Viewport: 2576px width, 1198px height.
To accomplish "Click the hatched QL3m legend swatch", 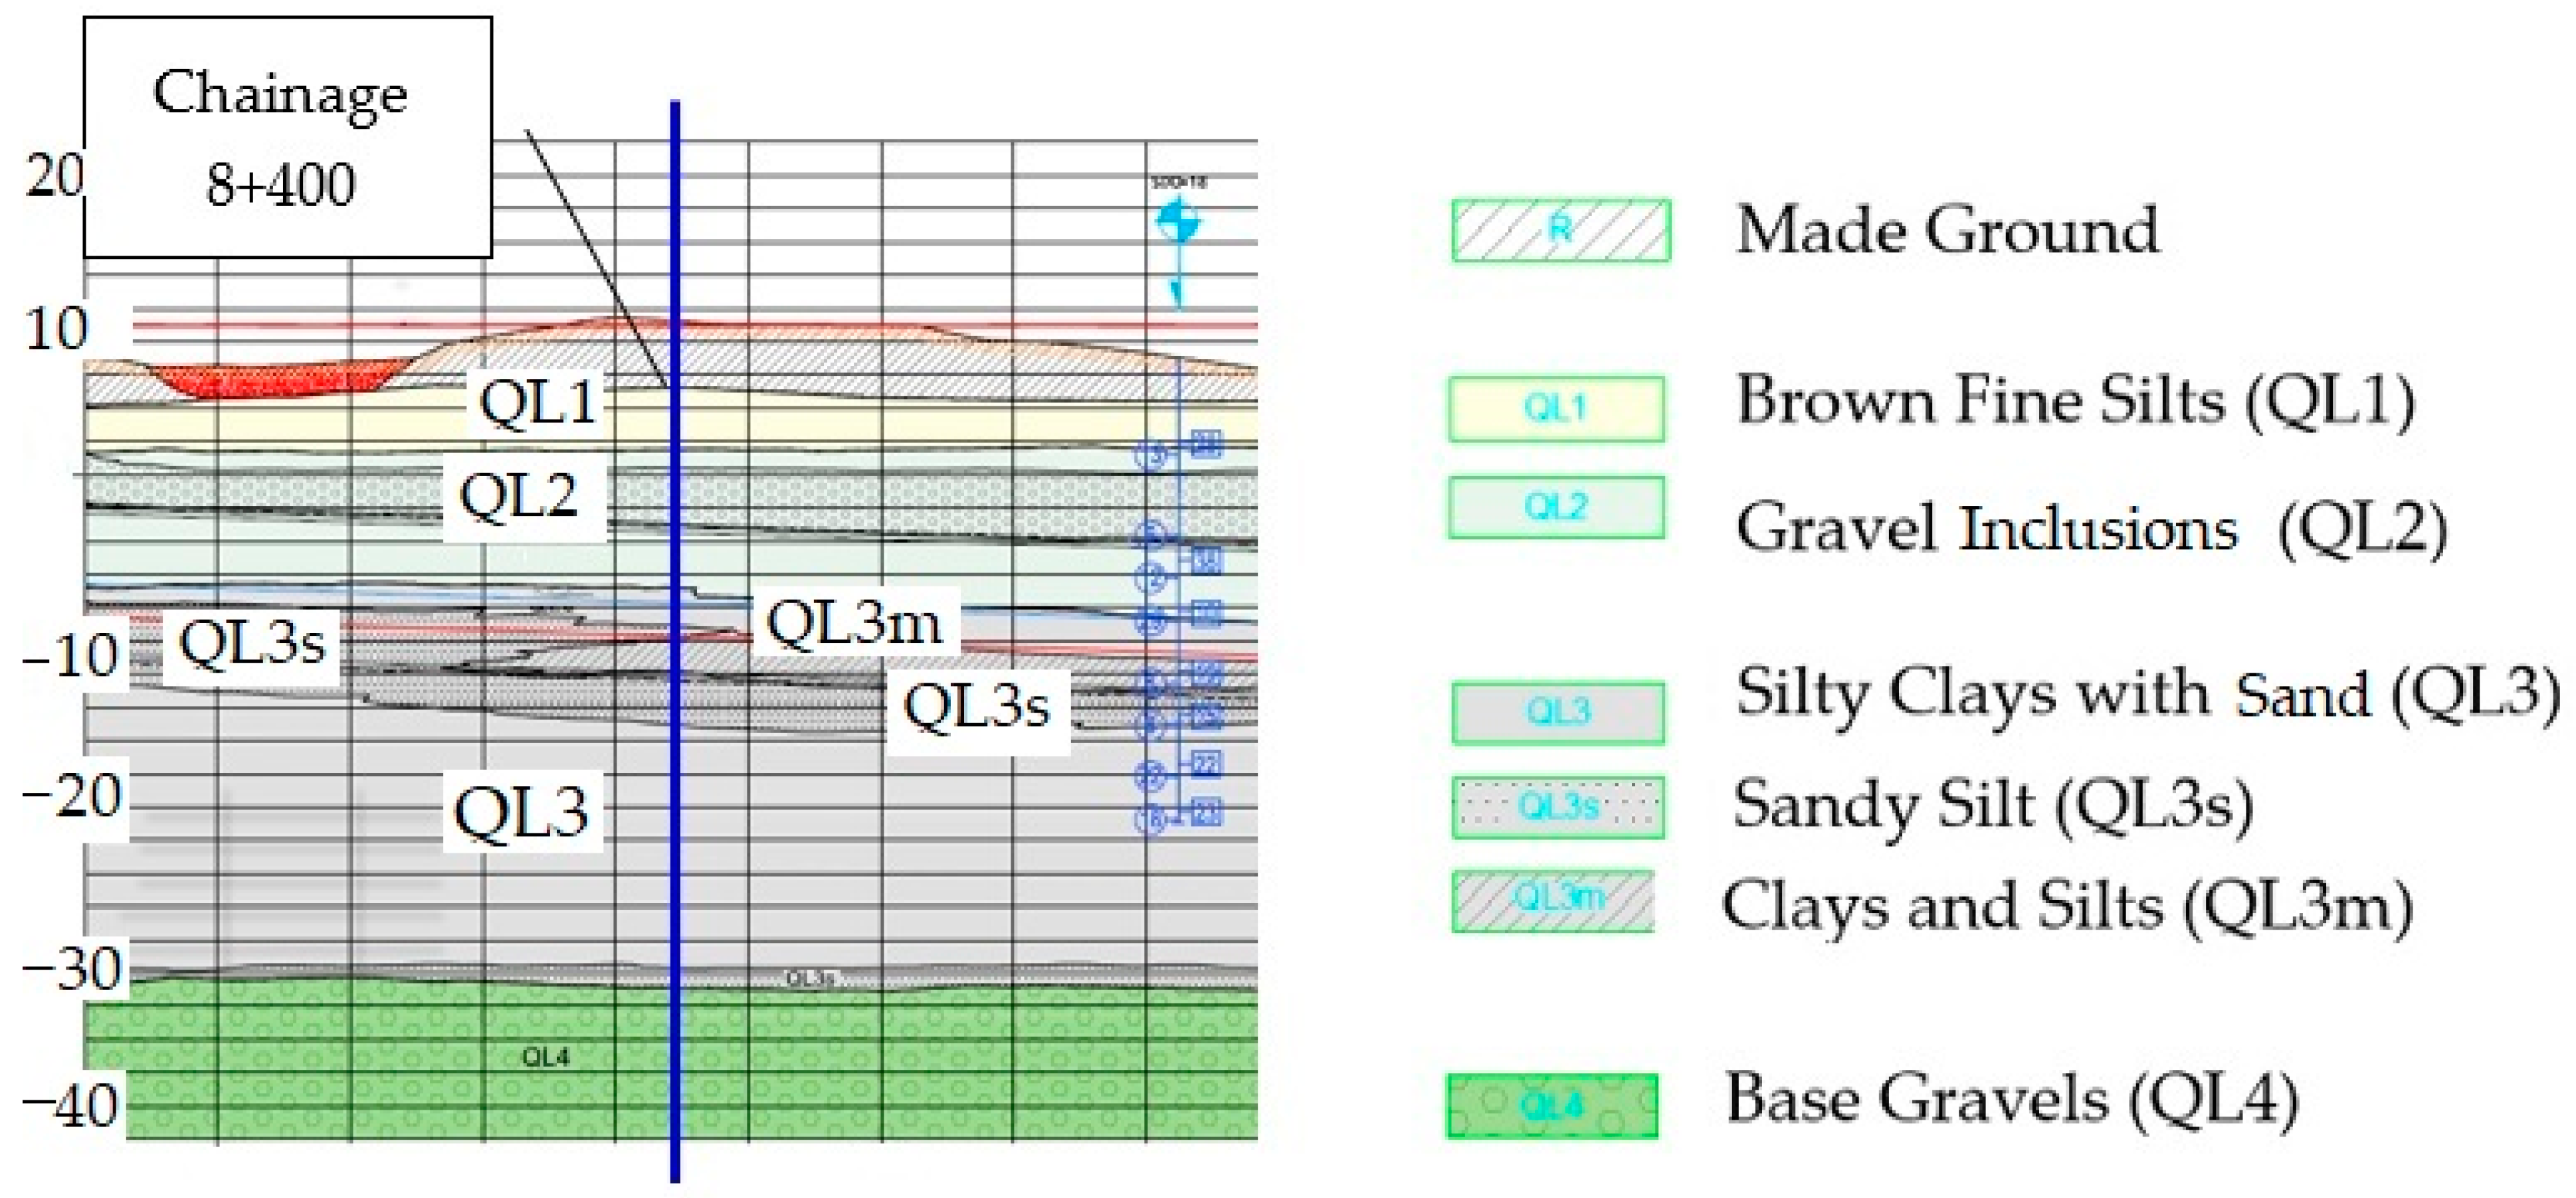I will pos(1553,901).
